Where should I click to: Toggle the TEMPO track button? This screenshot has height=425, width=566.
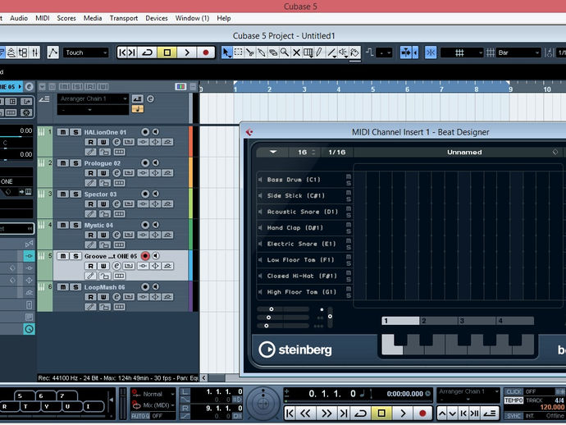coord(514,400)
